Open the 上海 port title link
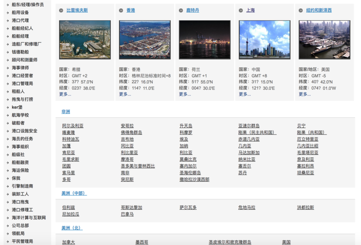This screenshot has width=361, height=245. (x=251, y=11)
